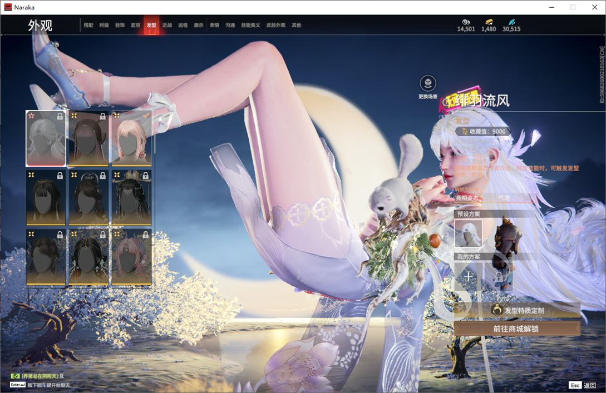
Task: Select the pink-haired thumbnail in third row
Action: point(131,257)
